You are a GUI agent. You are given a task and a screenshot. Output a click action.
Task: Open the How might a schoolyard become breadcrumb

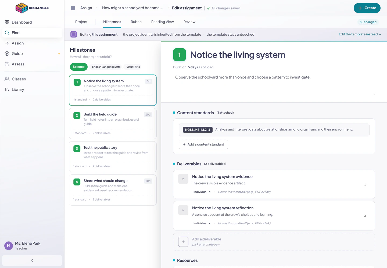[x=132, y=8]
